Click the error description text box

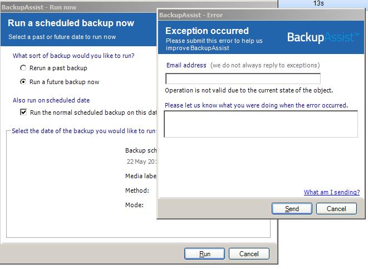tap(261, 124)
